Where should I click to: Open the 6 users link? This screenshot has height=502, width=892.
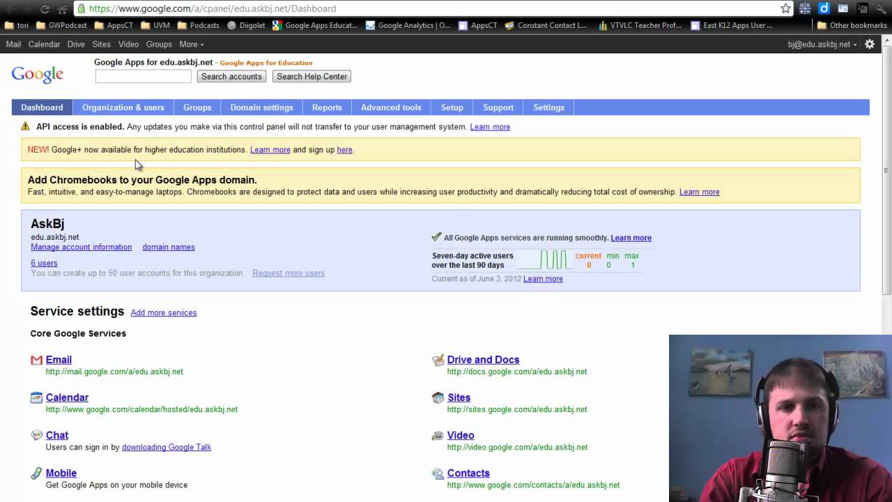[x=44, y=263]
